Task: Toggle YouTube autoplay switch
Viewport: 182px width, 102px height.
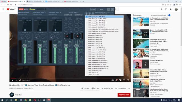Action: click(x=169, y=15)
